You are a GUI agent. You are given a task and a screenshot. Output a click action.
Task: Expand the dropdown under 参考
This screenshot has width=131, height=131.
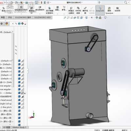pos(64,14)
